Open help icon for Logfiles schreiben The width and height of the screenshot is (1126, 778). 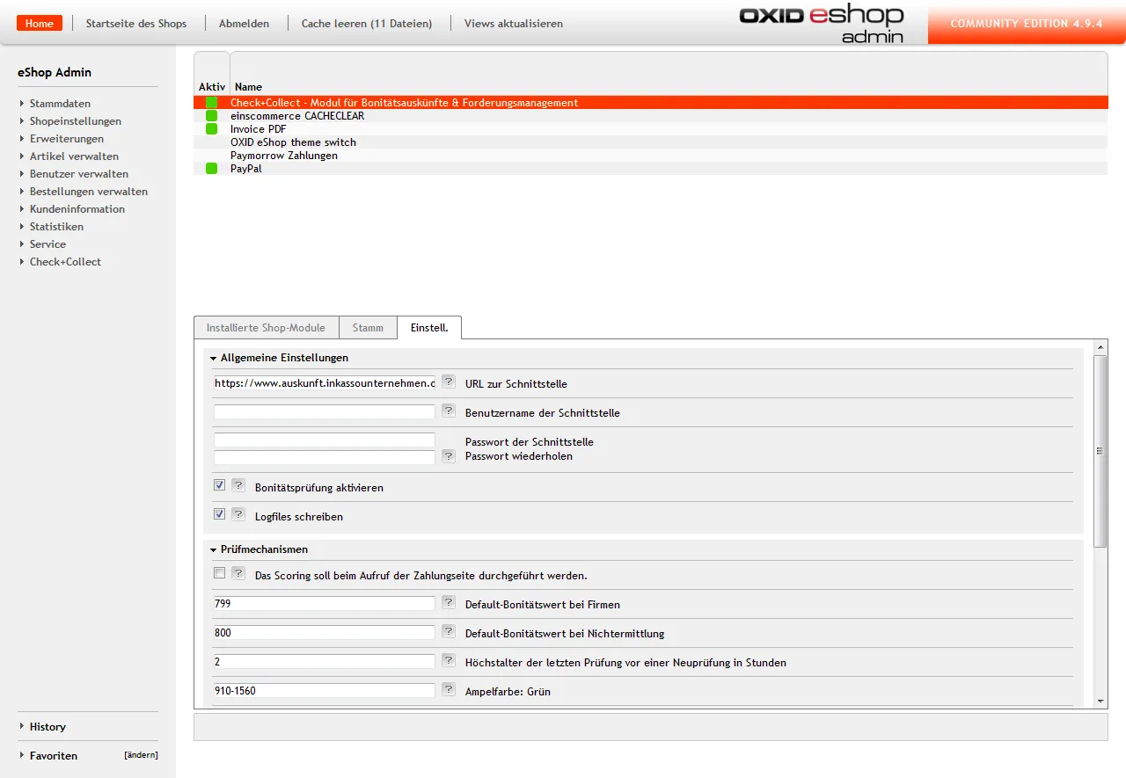pyautogui.click(x=238, y=515)
